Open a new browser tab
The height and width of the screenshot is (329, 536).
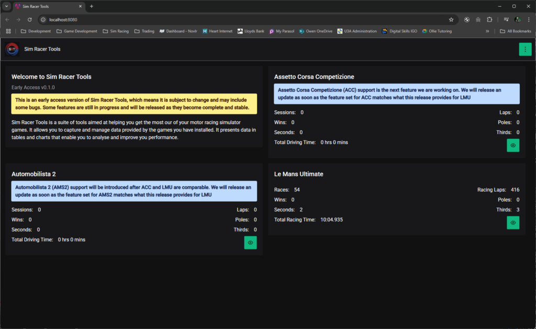point(91,6)
